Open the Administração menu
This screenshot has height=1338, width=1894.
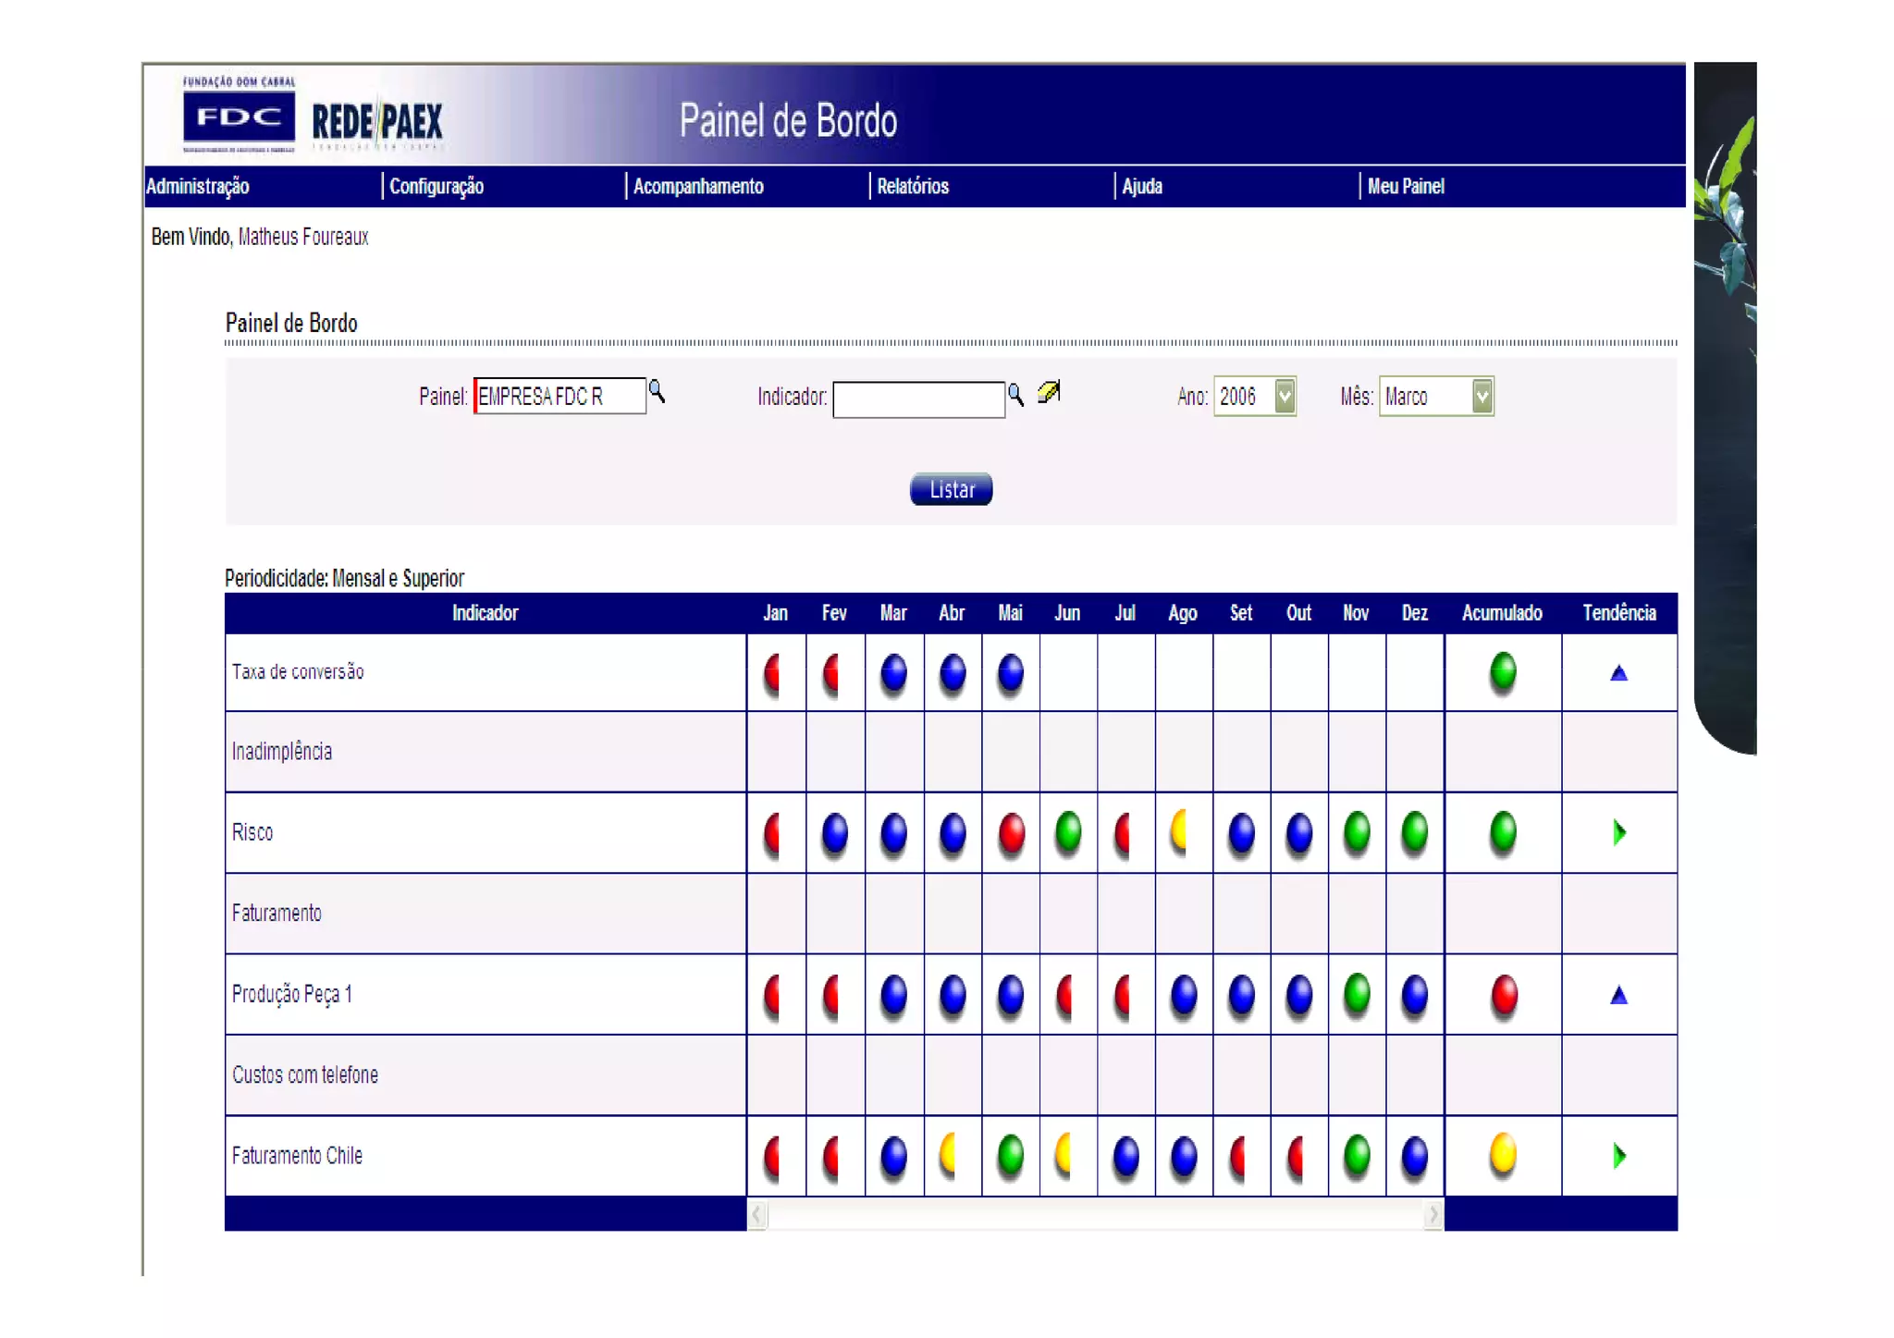pos(198,187)
